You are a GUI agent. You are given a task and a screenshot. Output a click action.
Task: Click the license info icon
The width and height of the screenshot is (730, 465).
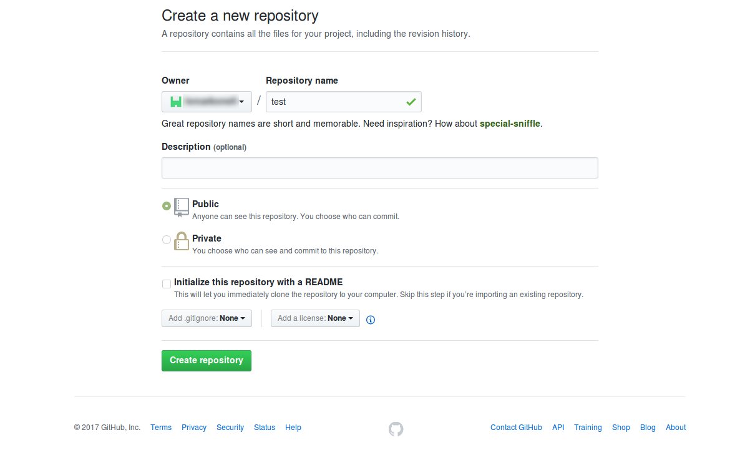coord(371,320)
